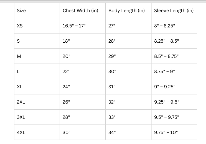
Task: Select the 32" body length cell
Action: click(128, 102)
